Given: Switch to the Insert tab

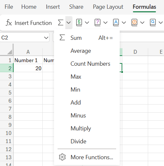Looking at the screenshot, I should click(x=53, y=7).
